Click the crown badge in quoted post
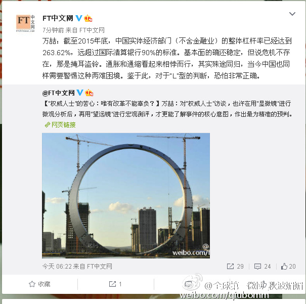Image resolution: width=306 pixels, height=304 pixels. (89, 93)
